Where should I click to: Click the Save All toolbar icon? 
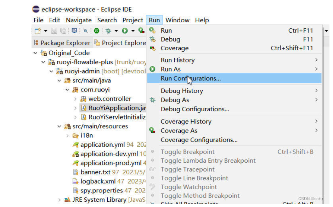tap(63, 31)
